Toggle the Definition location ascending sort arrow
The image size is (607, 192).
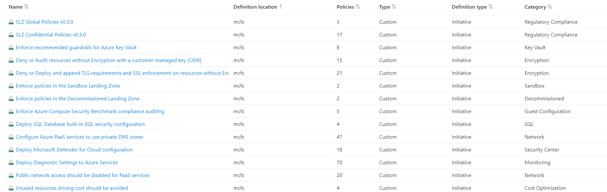coord(281,7)
